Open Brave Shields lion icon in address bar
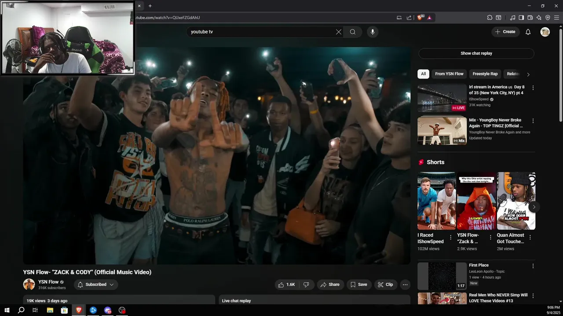The height and width of the screenshot is (316, 563). point(420,18)
